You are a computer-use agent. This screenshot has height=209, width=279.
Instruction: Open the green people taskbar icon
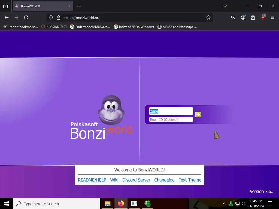(148, 204)
